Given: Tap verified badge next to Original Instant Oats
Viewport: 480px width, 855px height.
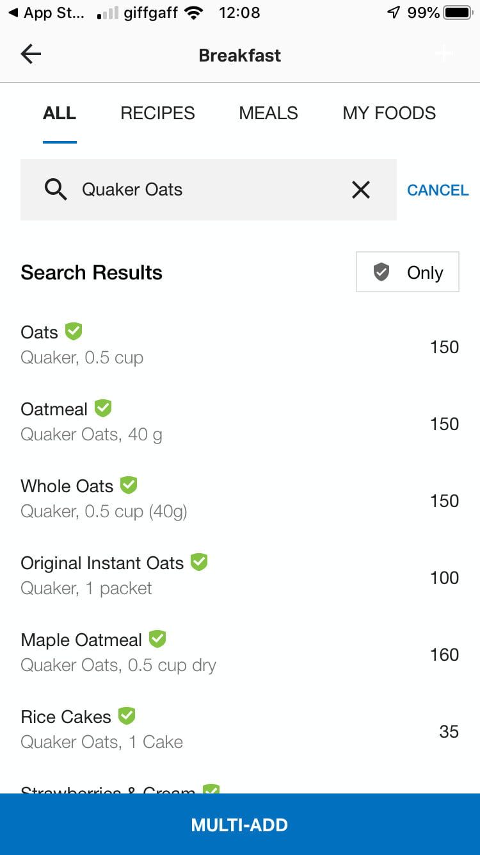Looking at the screenshot, I should pos(199,562).
